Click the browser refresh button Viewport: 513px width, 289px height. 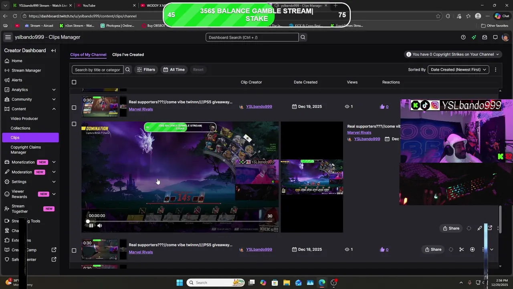[15, 16]
